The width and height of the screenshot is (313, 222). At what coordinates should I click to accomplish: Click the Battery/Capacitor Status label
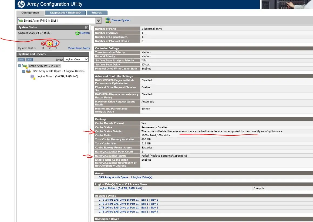click(110, 156)
